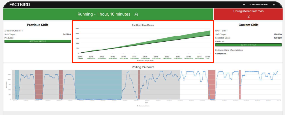Click the 1250 y-axis label on the rolling chart
The width and height of the screenshot is (285, 115).
click(x=9, y=75)
